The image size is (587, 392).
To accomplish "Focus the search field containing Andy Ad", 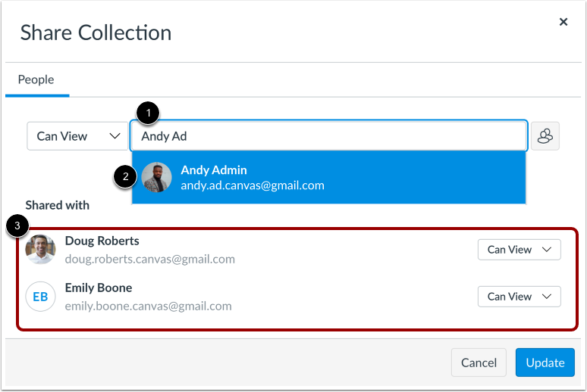I will click(x=328, y=136).
